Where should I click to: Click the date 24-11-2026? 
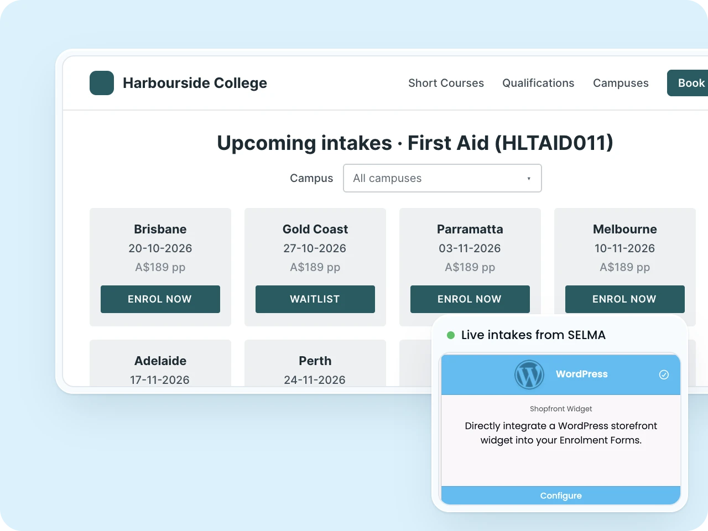[x=315, y=380]
